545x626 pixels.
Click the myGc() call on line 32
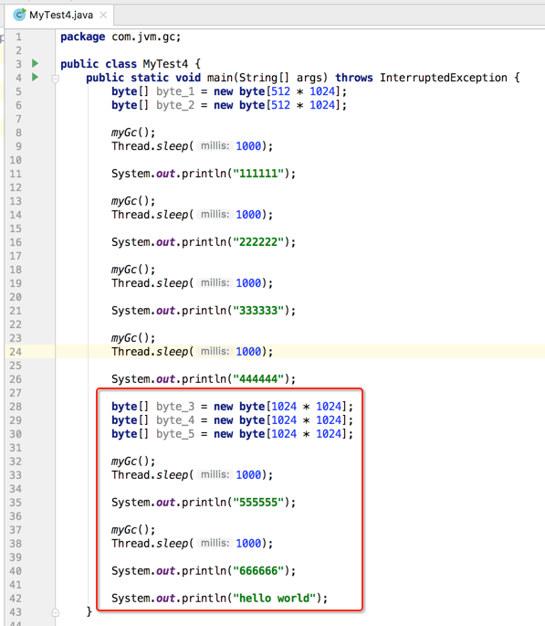[133, 462]
